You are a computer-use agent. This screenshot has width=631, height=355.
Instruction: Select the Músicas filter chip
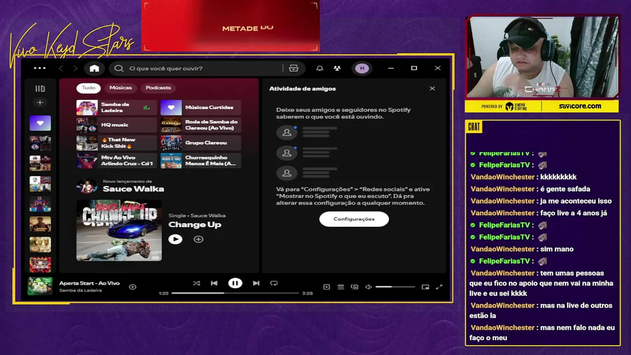tap(121, 88)
